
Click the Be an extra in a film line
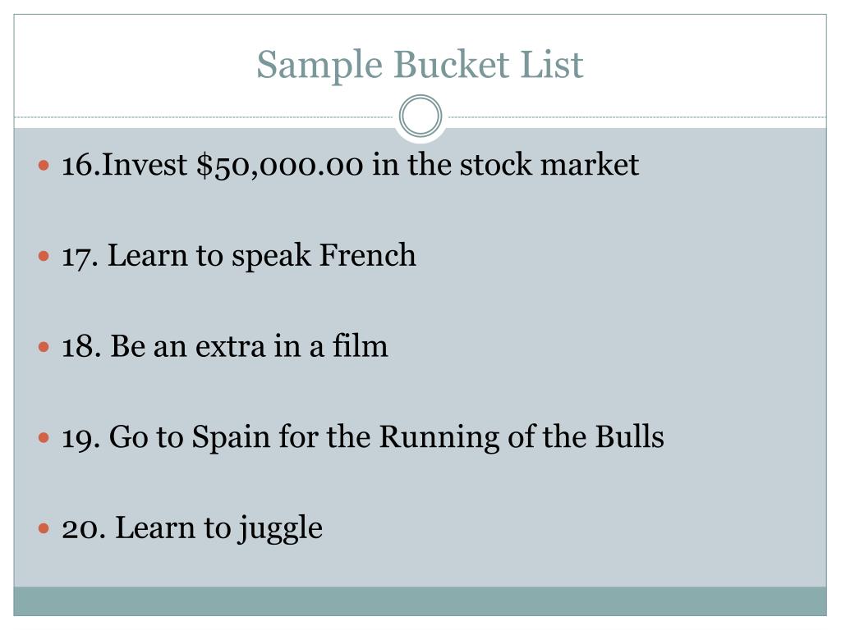[225, 347]
